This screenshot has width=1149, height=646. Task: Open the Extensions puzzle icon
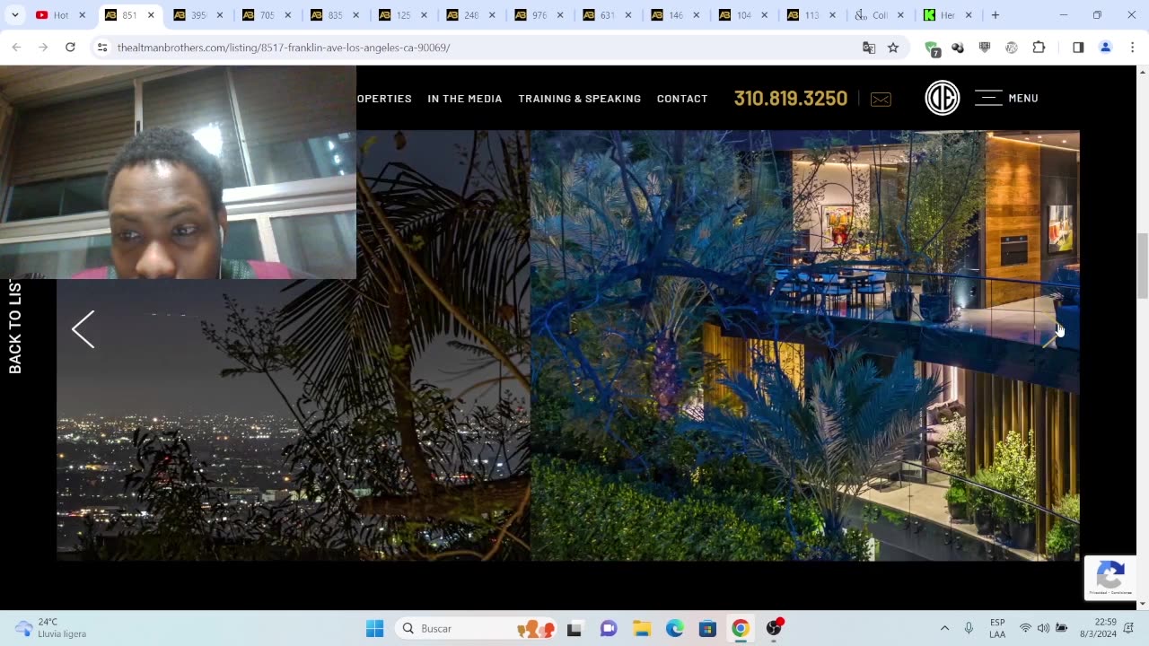point(1039,48)
